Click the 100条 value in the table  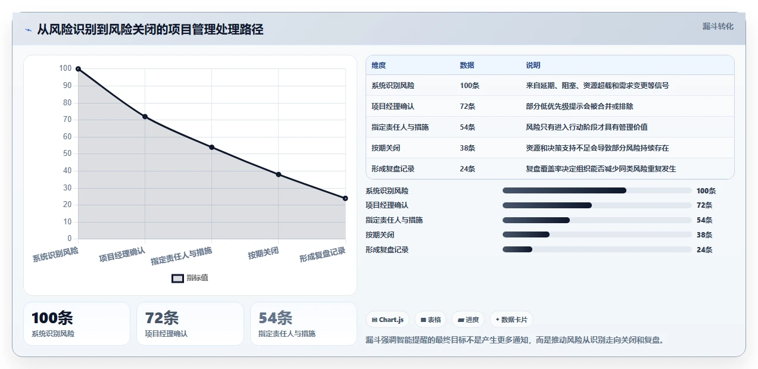click(x=469, y=86)
